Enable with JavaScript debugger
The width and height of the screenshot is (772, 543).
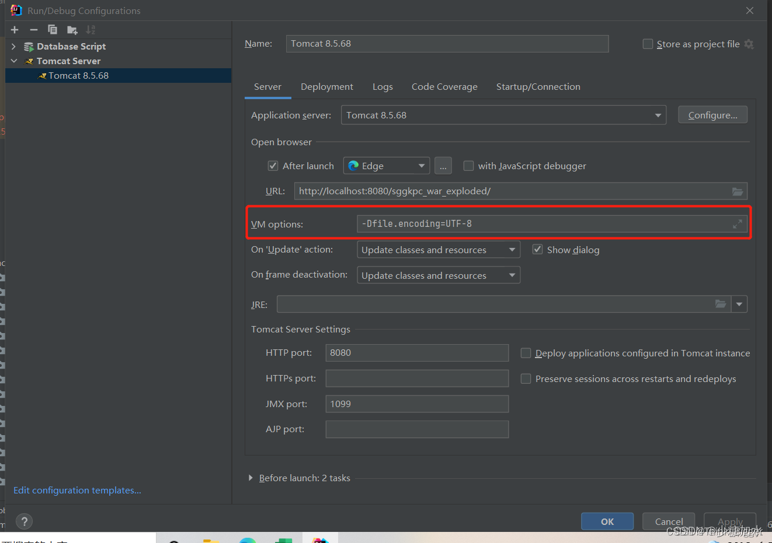pos(468,166)
